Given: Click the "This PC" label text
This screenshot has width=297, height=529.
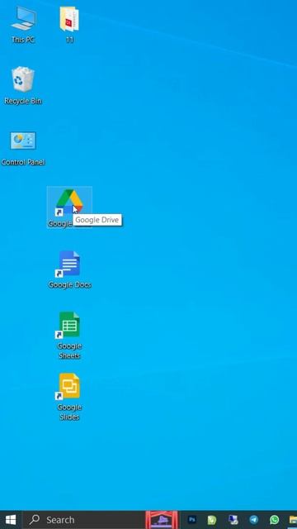Looking at the screenshot, I should (23, 40).
